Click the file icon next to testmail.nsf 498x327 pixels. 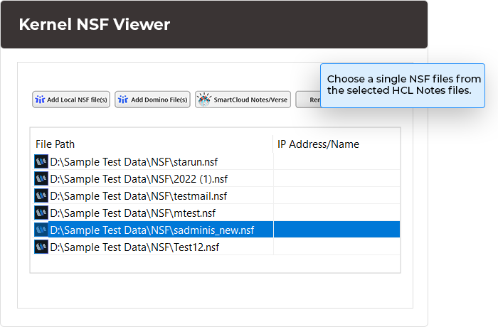41,196
